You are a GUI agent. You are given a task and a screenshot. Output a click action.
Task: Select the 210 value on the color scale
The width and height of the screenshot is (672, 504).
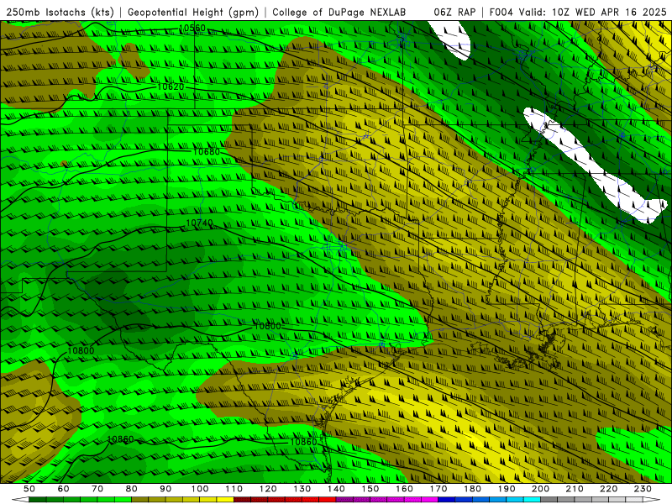(x=575, y=489)
